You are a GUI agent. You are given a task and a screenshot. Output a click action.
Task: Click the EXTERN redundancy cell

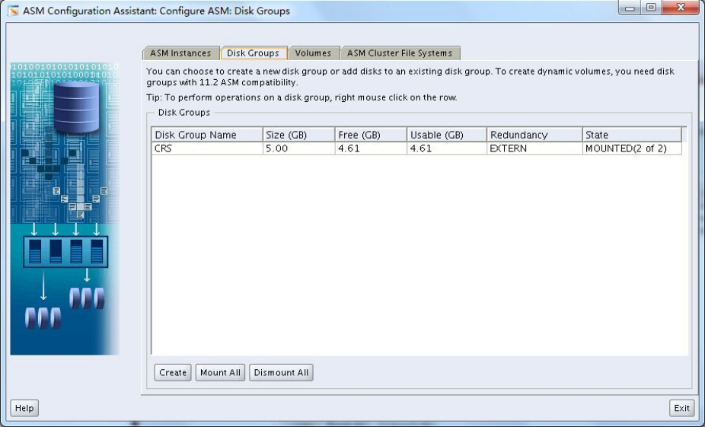coord(534,148)
